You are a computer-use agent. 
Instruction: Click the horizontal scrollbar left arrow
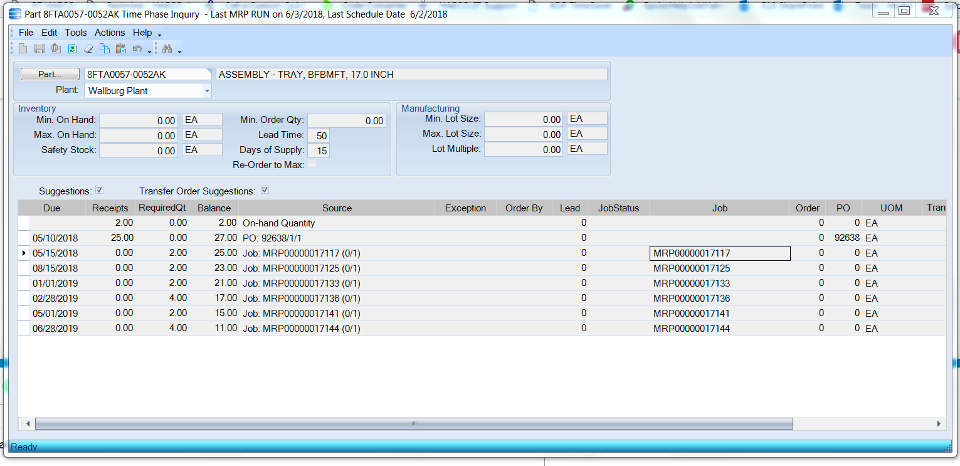28,423
